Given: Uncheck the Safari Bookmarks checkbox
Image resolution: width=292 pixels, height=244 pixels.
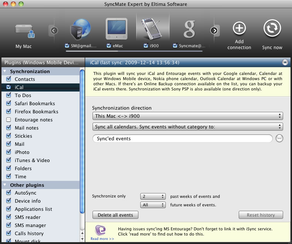Looking at the screenshot, I should [9, 103].
